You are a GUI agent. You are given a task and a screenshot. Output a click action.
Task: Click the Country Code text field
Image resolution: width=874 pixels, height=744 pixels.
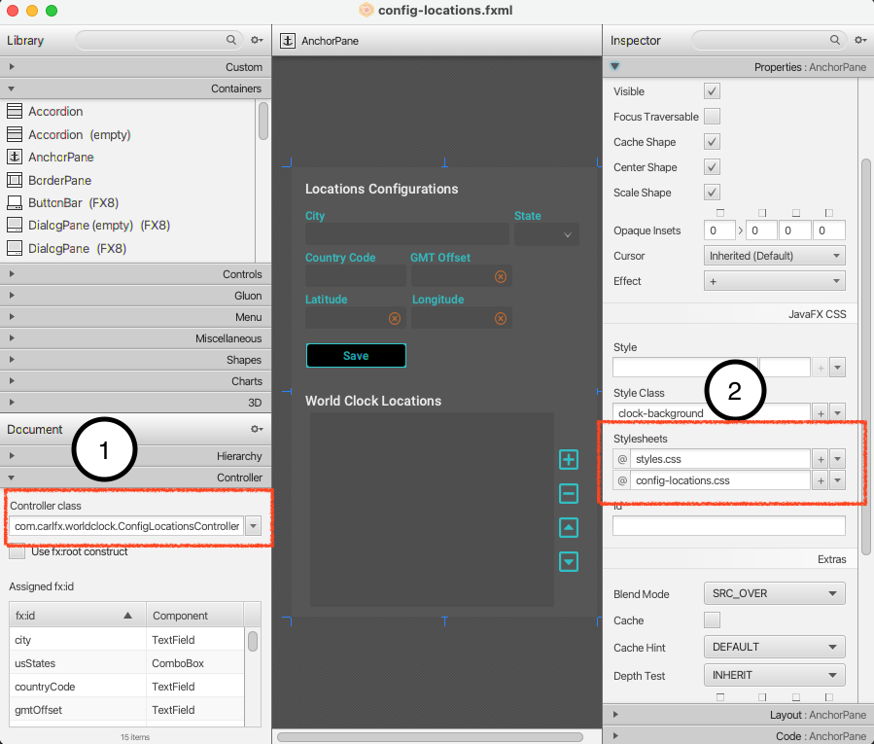tap(356, 276)
